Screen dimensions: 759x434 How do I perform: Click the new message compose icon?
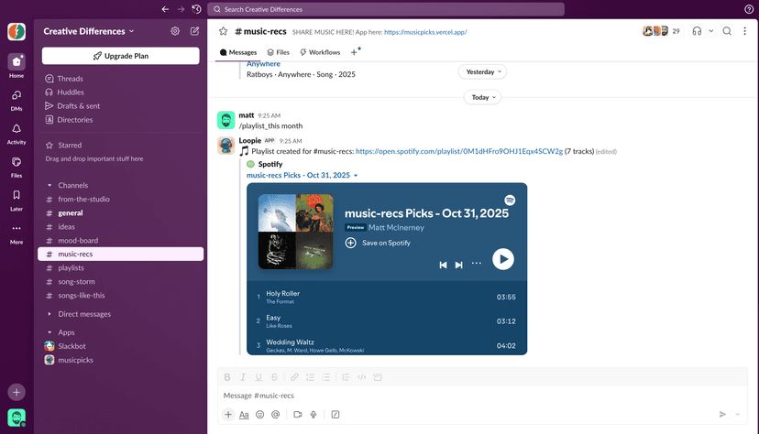(x=194, y=31)
